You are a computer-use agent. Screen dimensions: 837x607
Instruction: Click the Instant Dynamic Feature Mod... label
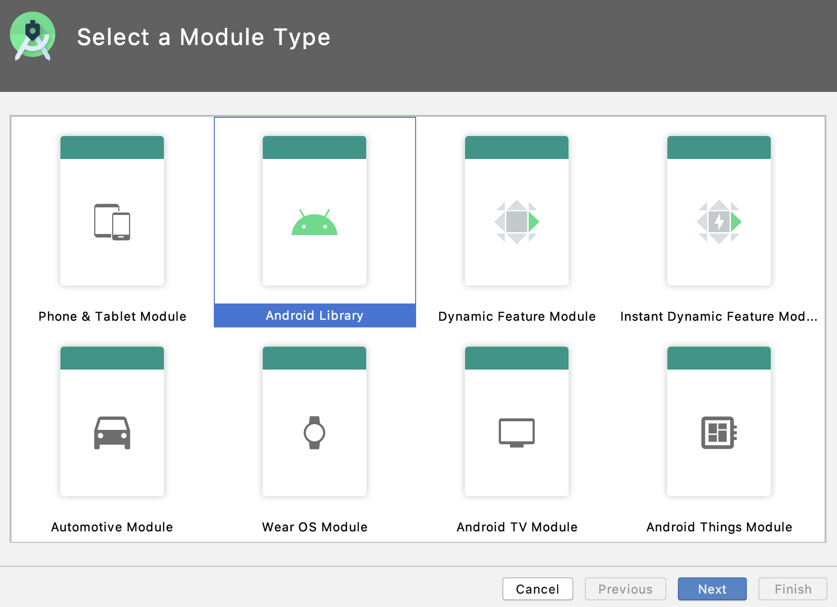click(x=719, y=316)
